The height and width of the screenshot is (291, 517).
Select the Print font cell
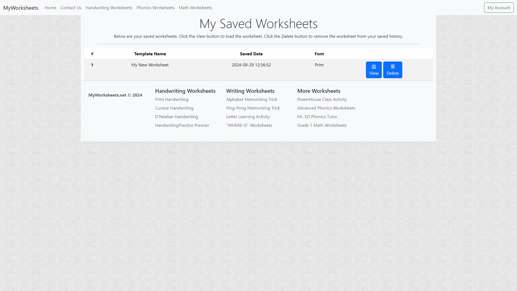(319, 65)
